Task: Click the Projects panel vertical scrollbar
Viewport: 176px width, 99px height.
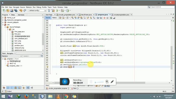Action: pos(43,39)
